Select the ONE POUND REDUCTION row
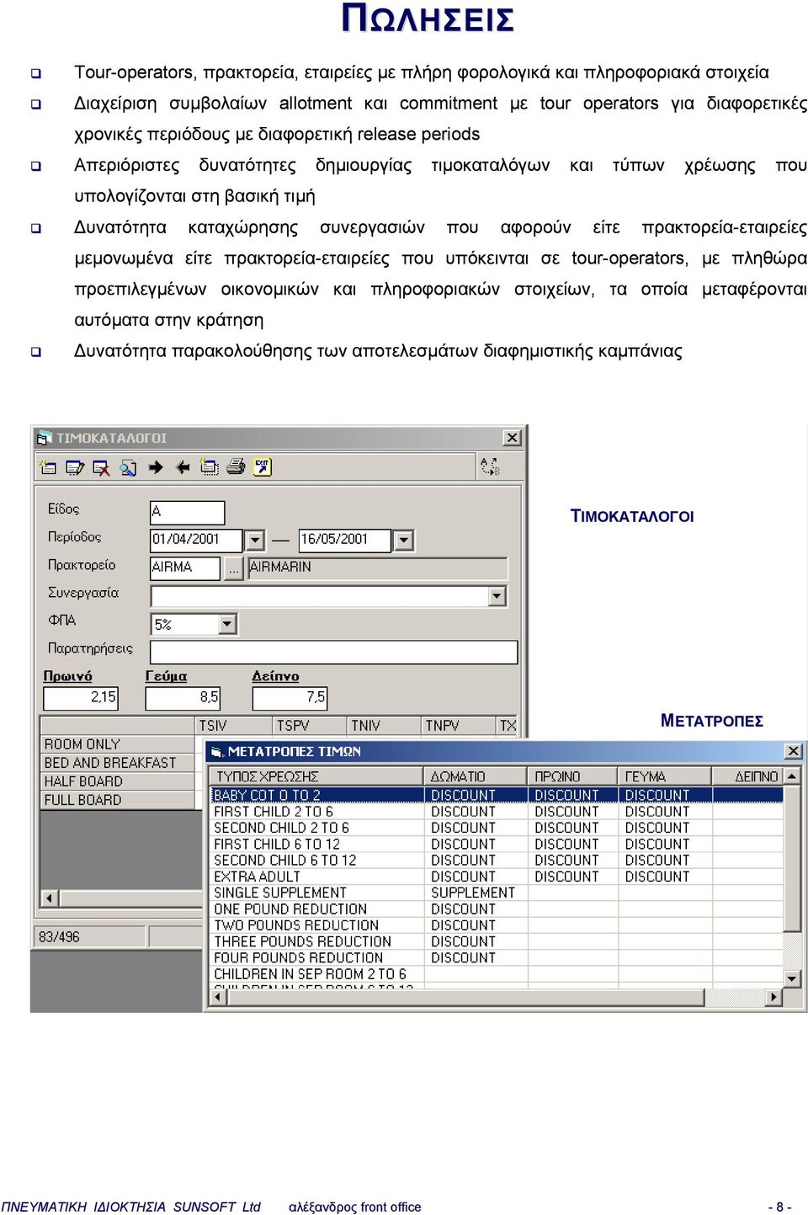The height and width of the screenshot is (1215, 808). point(497,909)
